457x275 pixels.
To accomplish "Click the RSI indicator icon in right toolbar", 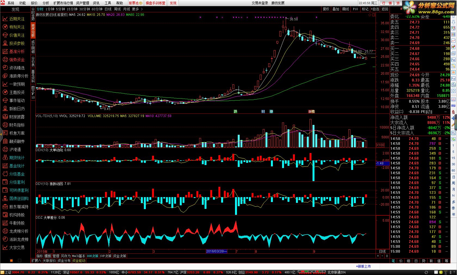I will (x=453, y=105).
